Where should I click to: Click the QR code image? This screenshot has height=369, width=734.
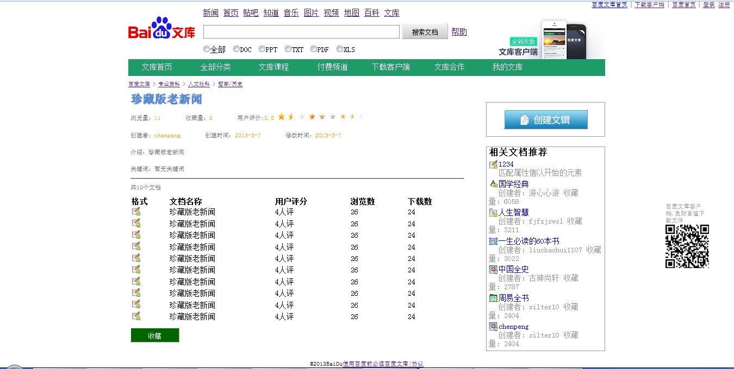[x=687, y=246]
